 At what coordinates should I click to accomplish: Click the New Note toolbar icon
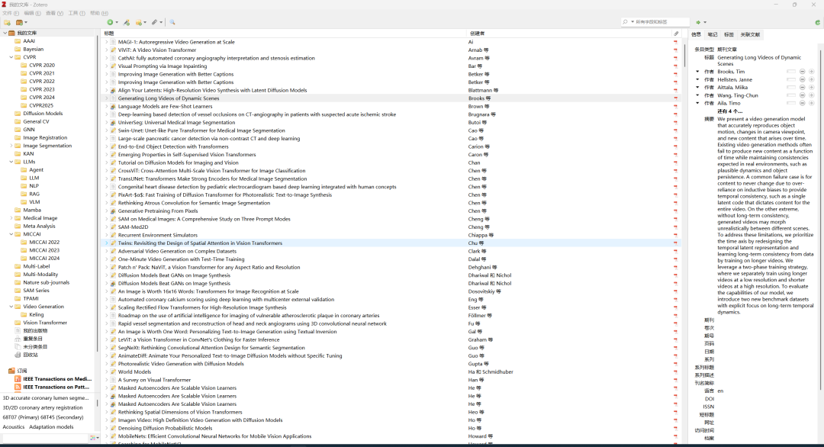[x=139, y=23]
